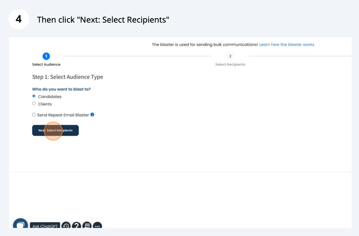Select the Clients radio button

click(x=34, y=103)
